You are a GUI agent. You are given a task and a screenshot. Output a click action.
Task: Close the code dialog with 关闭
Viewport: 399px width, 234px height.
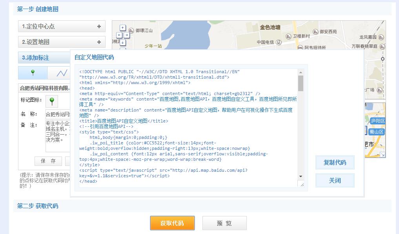335,180
